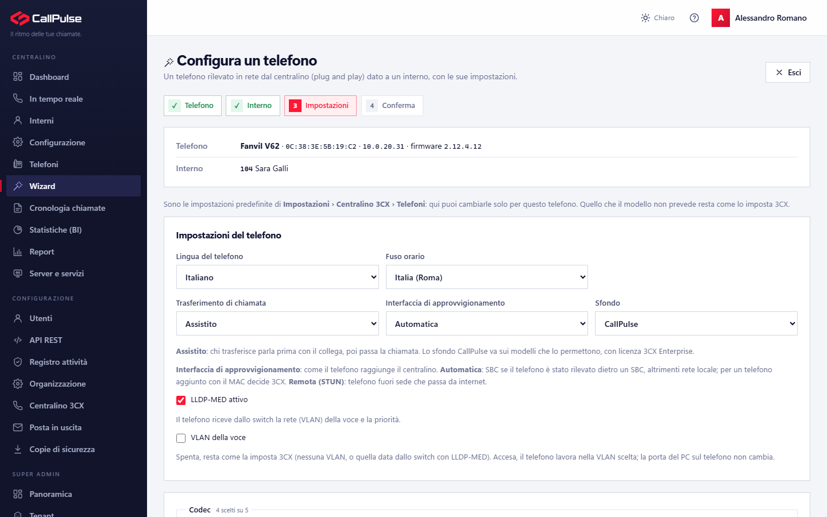
Task: Open the Interni person icon
Action: (x=18, y=121)
